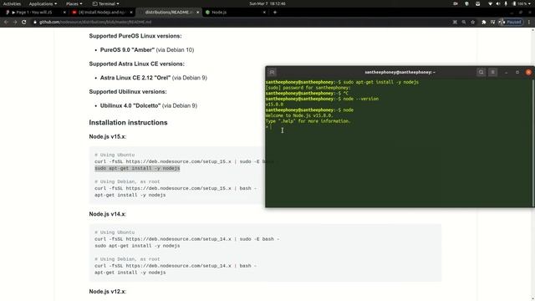Reload the current page

(x=23, y=22)
